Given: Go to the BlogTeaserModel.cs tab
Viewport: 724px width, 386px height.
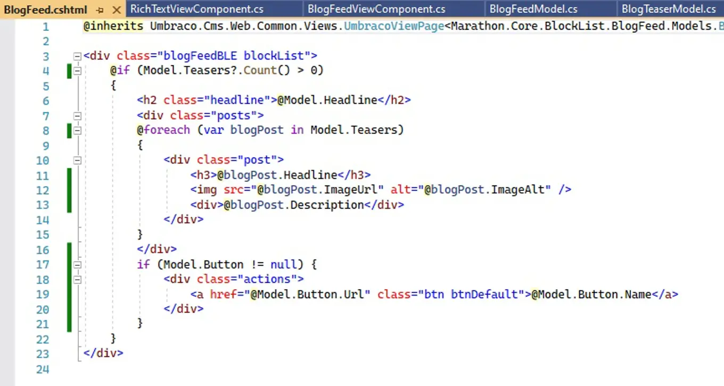Looking at the screenshot, I should pos(668,9).
